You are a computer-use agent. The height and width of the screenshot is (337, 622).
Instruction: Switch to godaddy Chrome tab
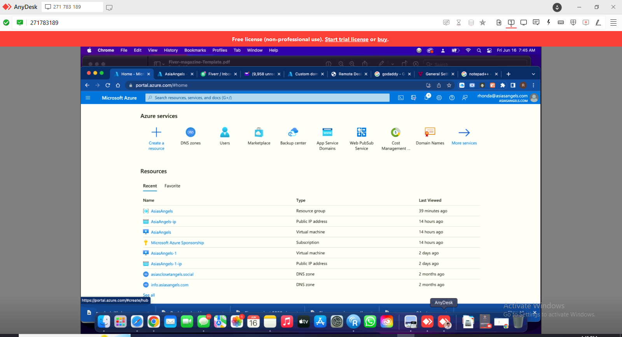click(393, 74)
